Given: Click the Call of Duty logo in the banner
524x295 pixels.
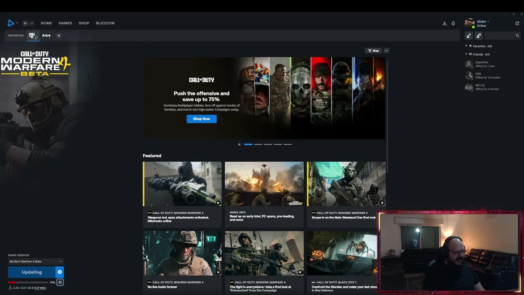Looking at the screenshot, I should [x=201, y=80].
